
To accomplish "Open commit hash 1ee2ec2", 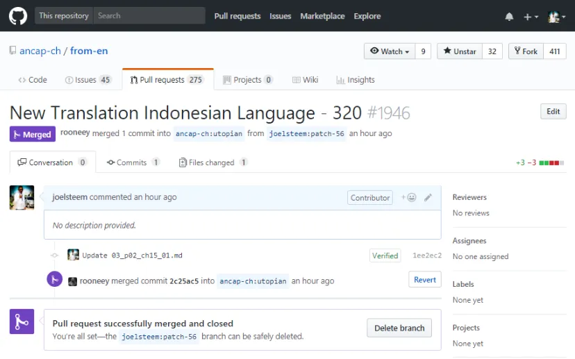I will (x=427, y=256).
